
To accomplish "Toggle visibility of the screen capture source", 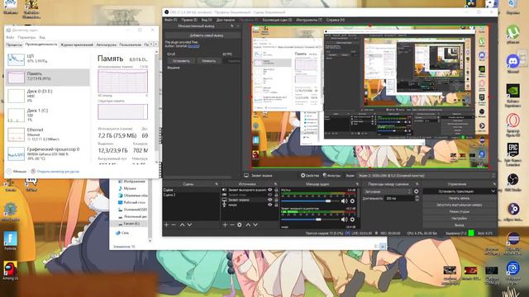I will [270, 200].
